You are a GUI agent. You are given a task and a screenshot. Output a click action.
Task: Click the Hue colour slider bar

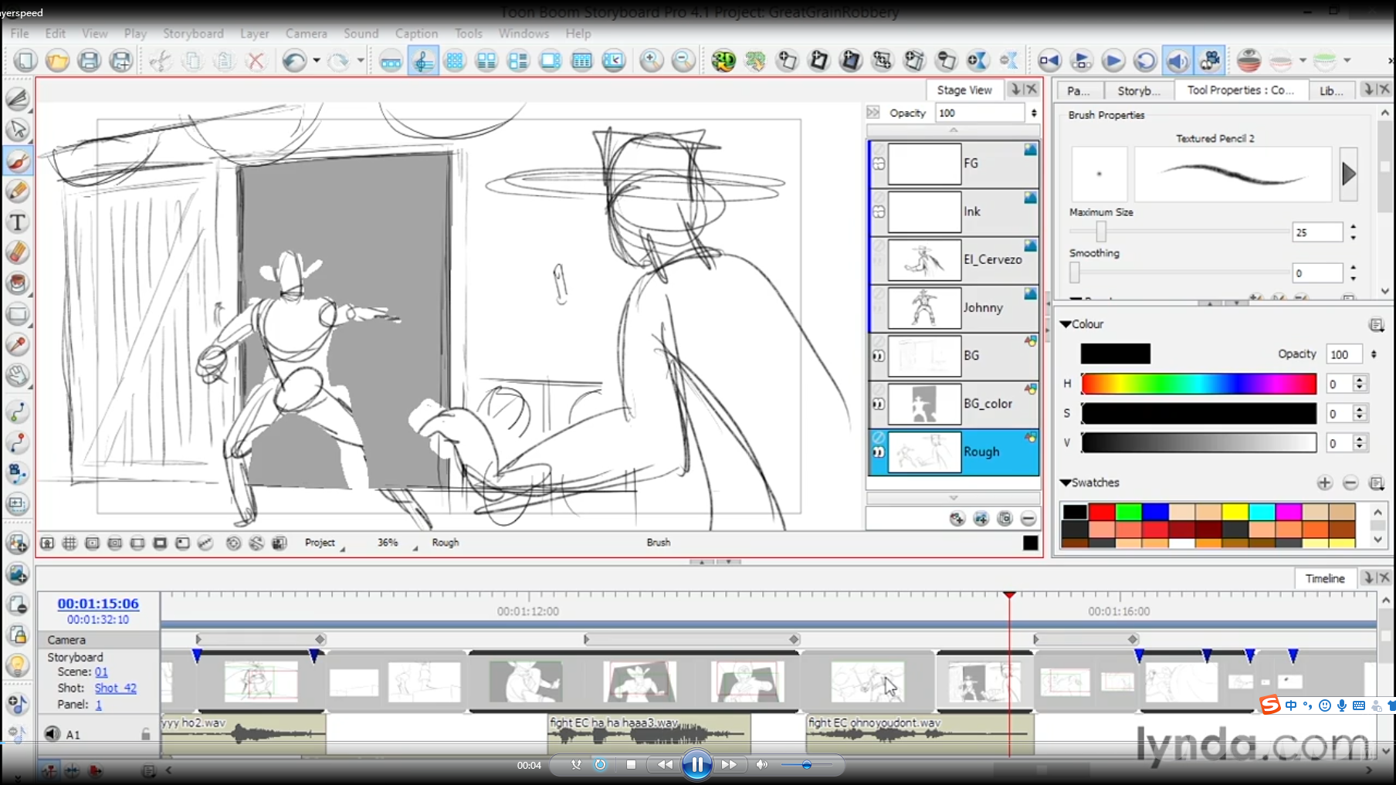pos(1198,384)
